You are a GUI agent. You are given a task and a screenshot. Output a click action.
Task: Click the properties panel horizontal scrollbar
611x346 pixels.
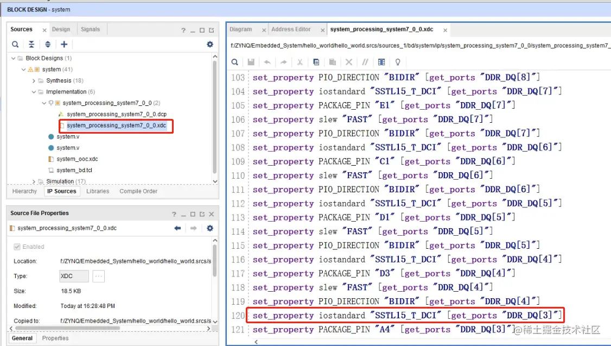pos(67,329)
